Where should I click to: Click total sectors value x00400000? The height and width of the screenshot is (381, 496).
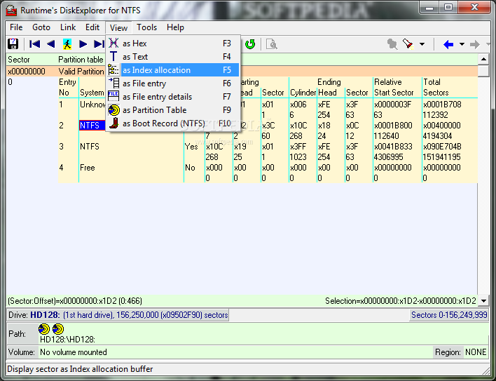(442, 126)
